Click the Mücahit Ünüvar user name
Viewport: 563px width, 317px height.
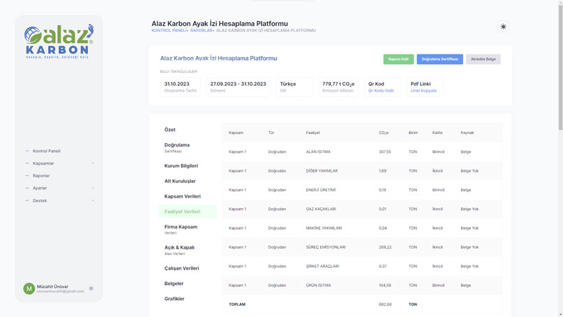pyautogui.click(x=52, y=286)
